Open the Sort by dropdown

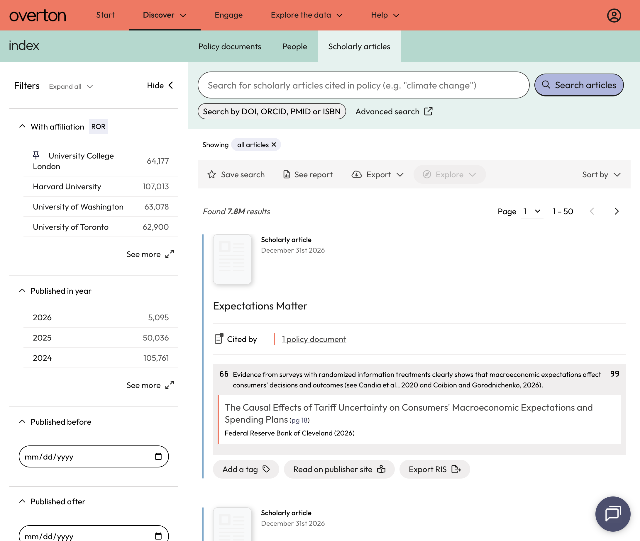tap(601, 174)
